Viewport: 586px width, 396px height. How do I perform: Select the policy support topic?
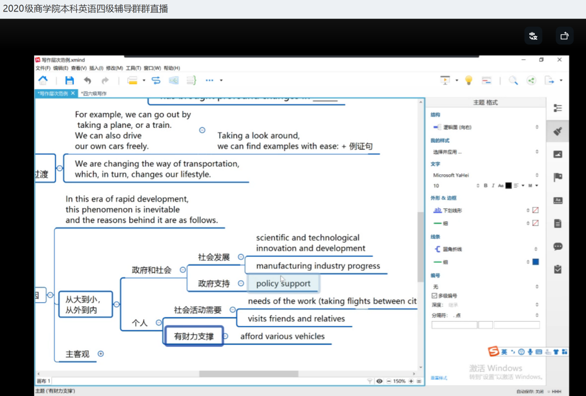[283, 283]
